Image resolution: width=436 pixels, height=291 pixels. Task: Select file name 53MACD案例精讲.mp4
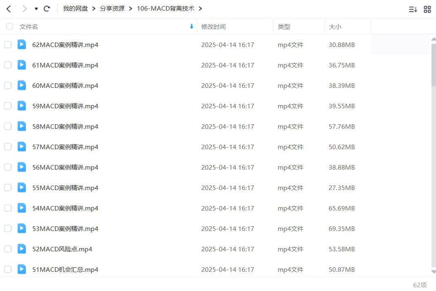(x=65, y=229)
